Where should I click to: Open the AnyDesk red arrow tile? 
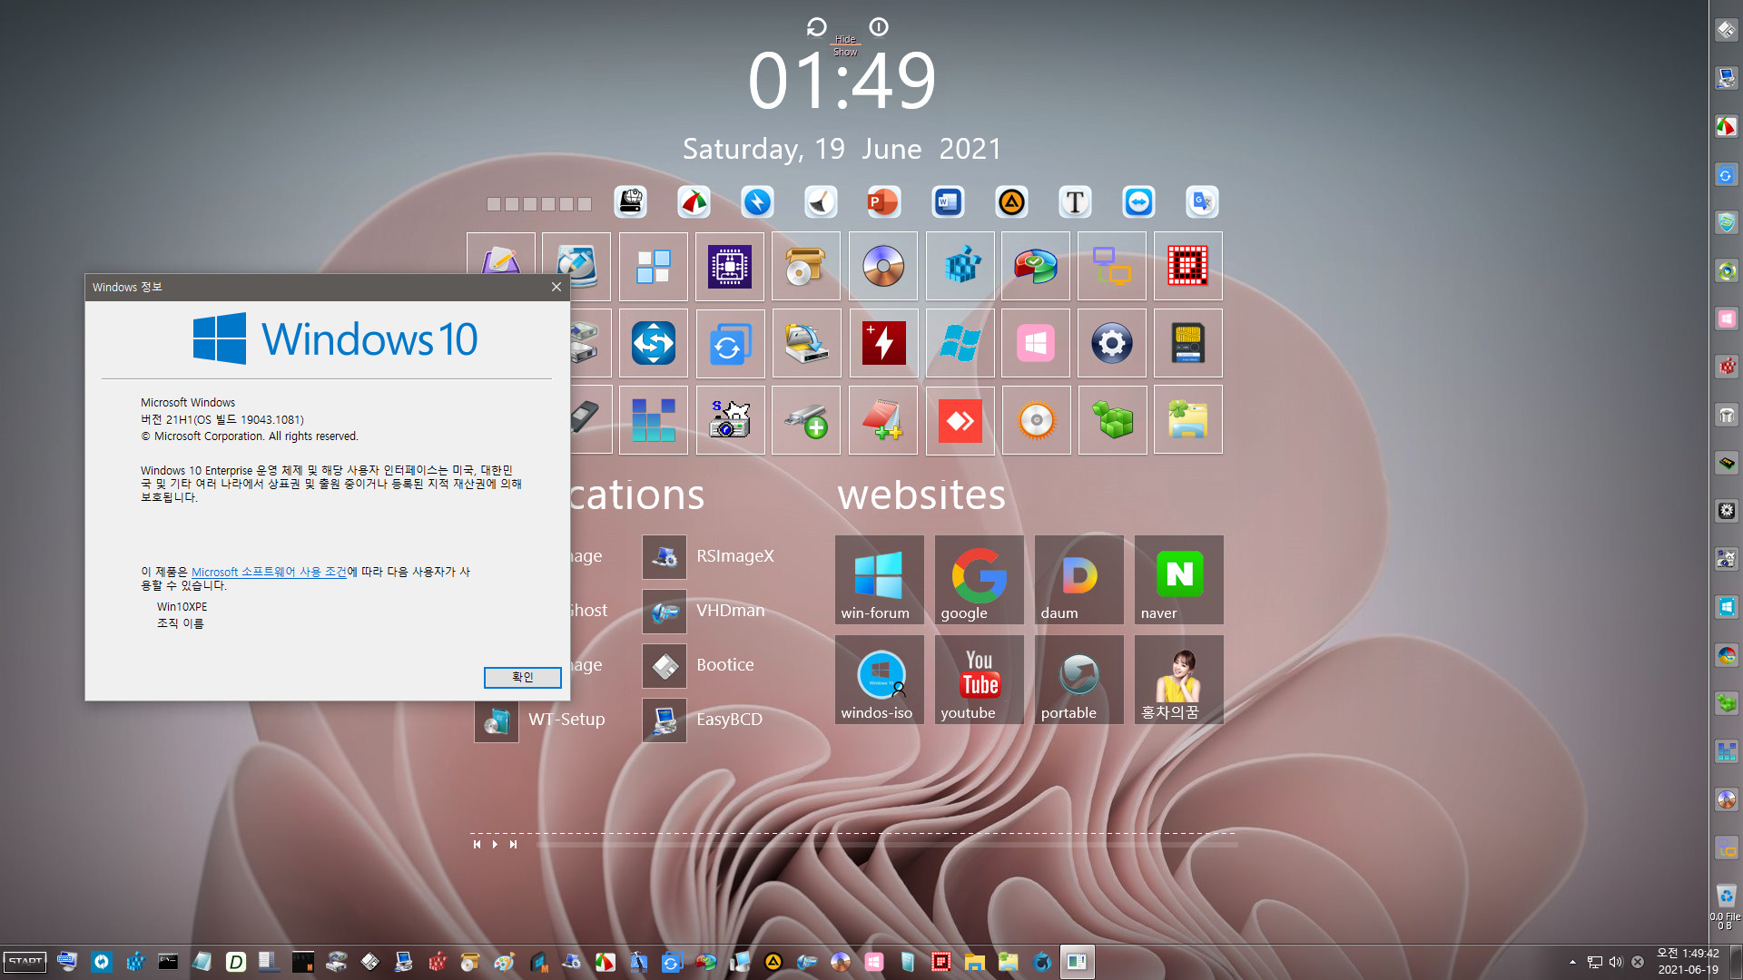[x=960, y=420]
